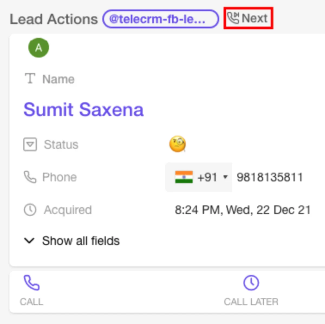Expand Show all fields
325x324 pixels.
tap(81, 241)
